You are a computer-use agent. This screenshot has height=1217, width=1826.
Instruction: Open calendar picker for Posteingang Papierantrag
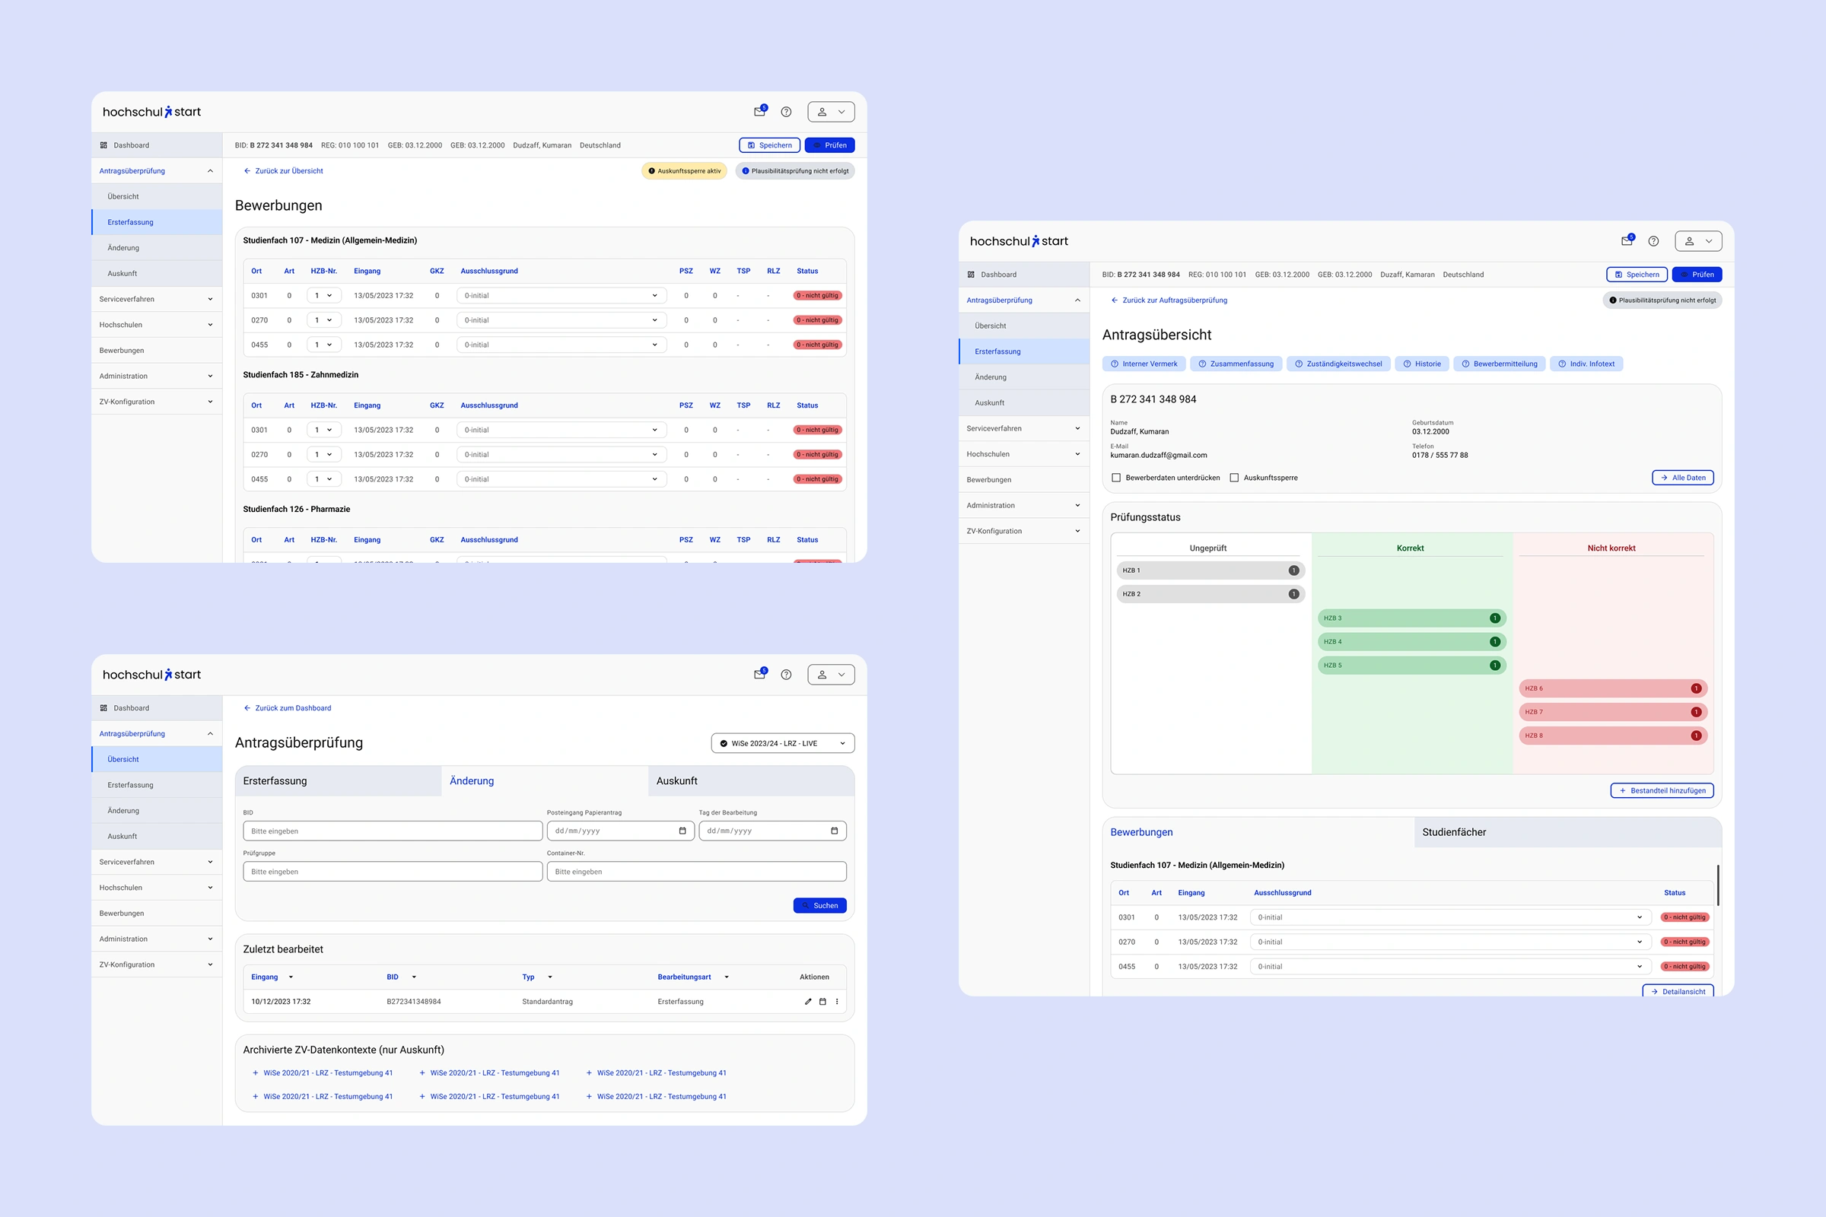[682, 831]
